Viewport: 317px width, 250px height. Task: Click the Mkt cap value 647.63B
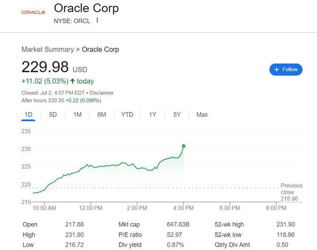pos(181,225)
